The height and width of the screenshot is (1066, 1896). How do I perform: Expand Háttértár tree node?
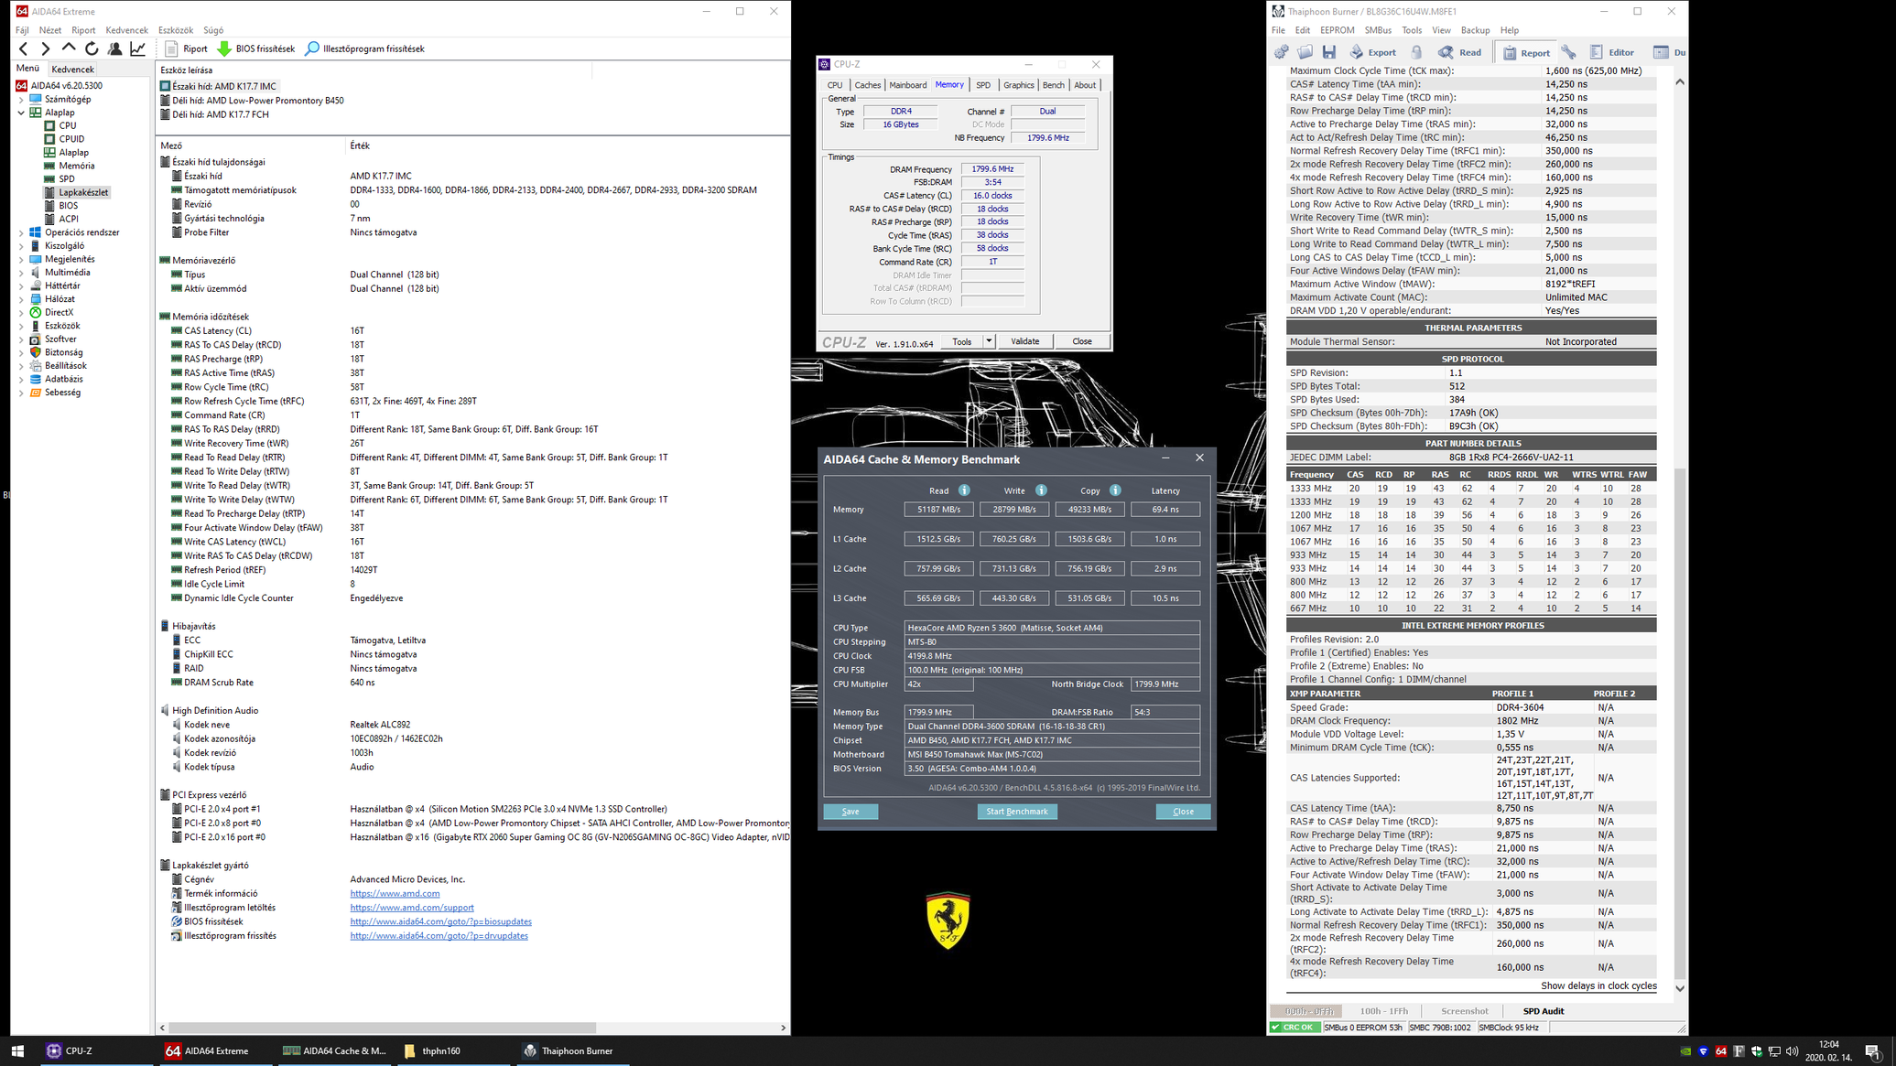coord(22,285)
